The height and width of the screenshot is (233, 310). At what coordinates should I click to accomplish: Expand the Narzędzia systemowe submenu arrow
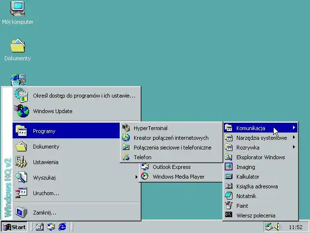294,137
